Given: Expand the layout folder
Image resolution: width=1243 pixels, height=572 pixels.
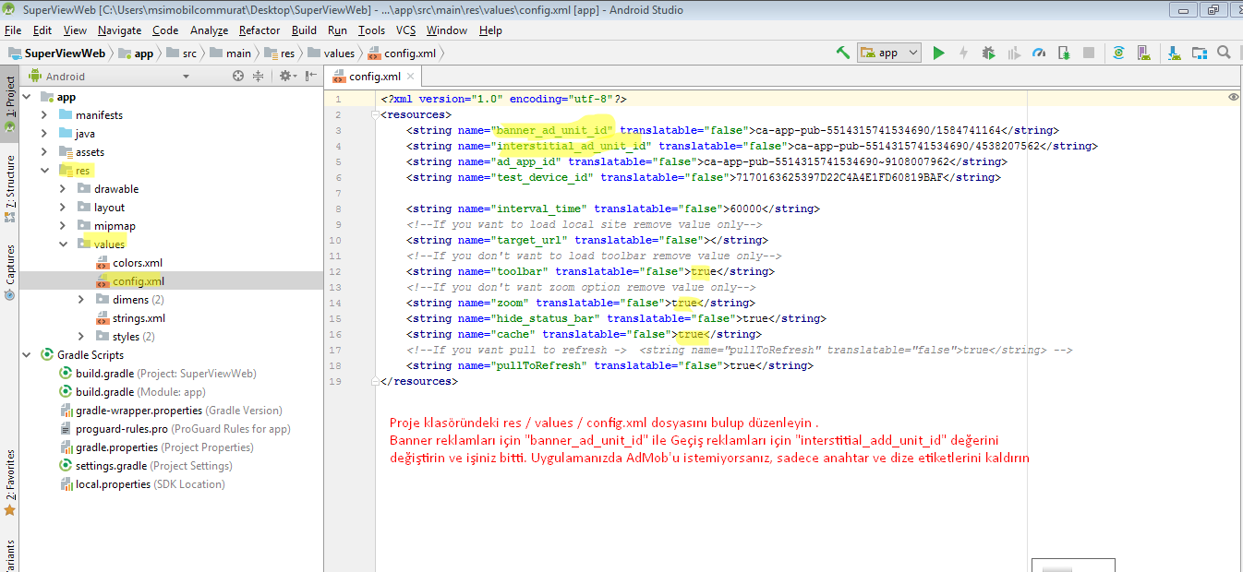Looking at the screenshot, I should tap(63, 208).
